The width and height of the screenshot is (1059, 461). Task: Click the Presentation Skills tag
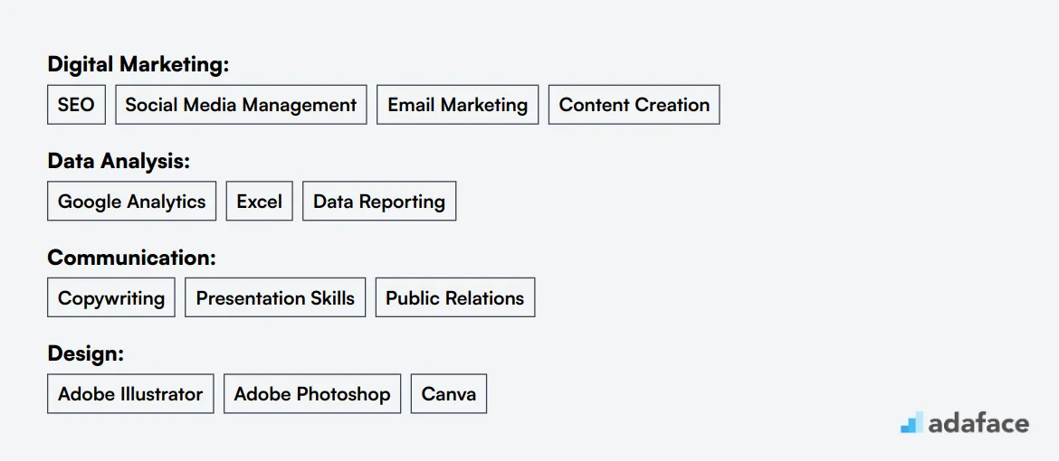click(275, 297)
